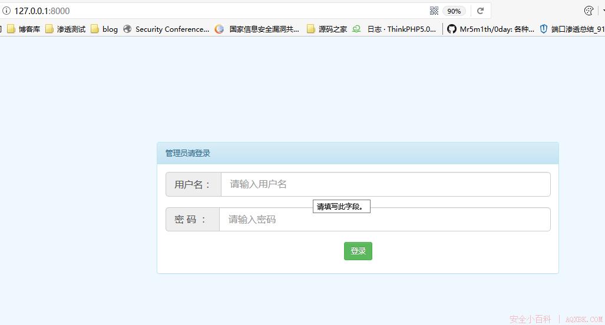Open the Mr5m1th/0day GitHub bookmark
Image resolution: width=605 pixels, height=325 pixels.
(x=490, y=29)
